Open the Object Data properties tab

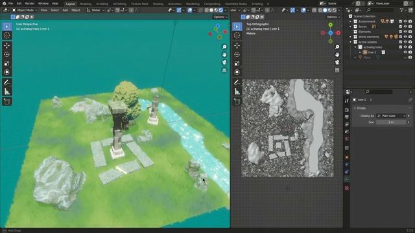pos(347,179)
